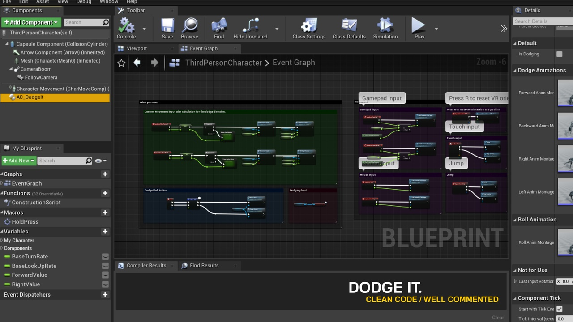Toggle BaseTurnRate visibility eye

(105, 257)
